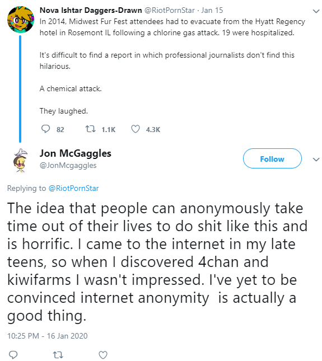Like Jon McGaggles' reply
This screenshot has width=322, height=361.
tap(103, 355)
